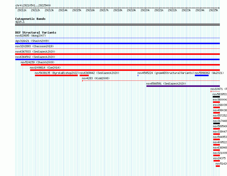Image resolution: width=227 pixels, height=176 pixels.
Task: Click the 29220k ruler position label
Action: coord(145,10)
